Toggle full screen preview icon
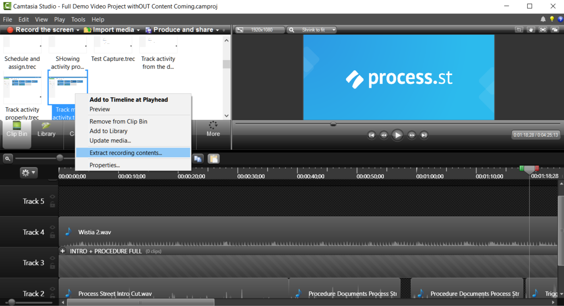The image size is (564, 306). coord(543,30)
